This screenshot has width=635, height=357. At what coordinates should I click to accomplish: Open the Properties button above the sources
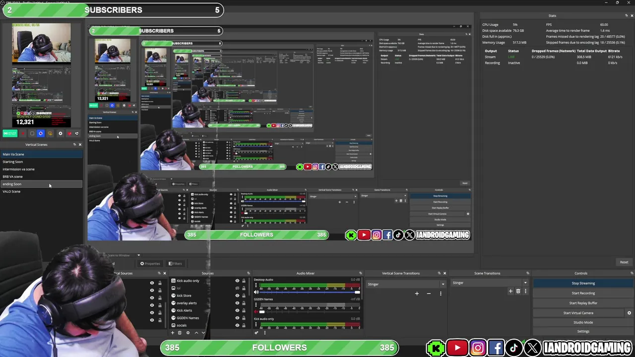pos(150,264)
